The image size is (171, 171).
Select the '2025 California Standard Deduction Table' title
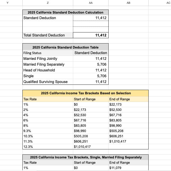[x=65, y=47]
